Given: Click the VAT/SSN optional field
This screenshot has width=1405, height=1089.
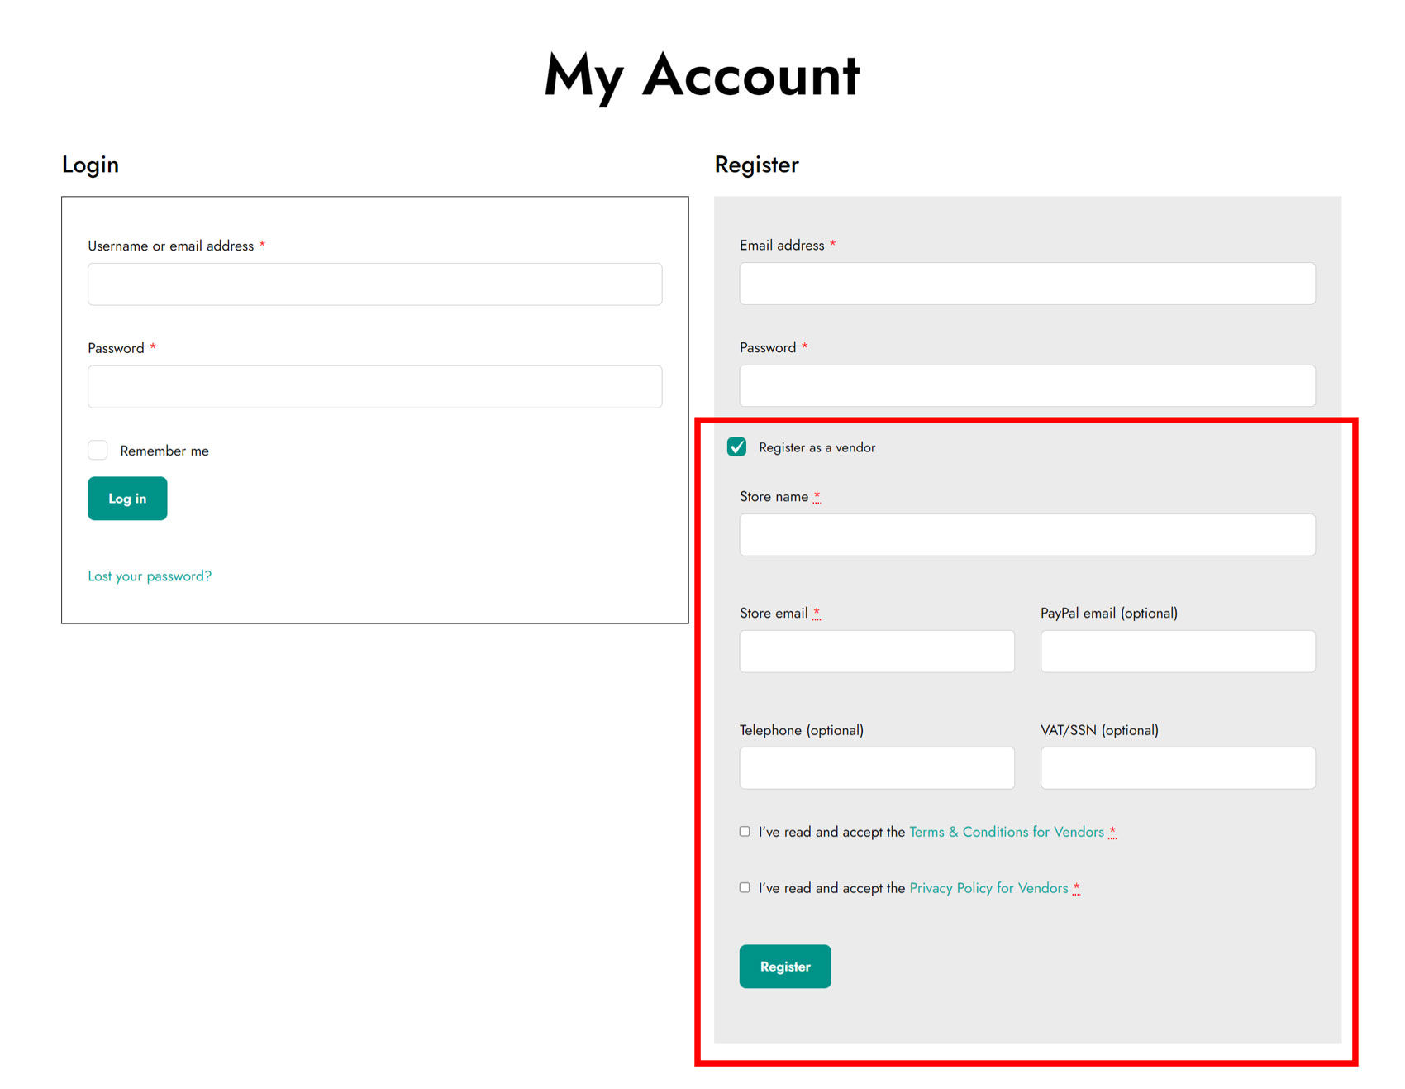Looking at the screenshot, I should [x=1178, y=768].
